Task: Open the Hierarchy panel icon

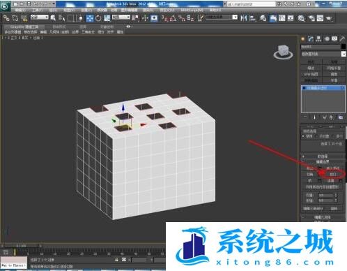Action: pos(318,39)
